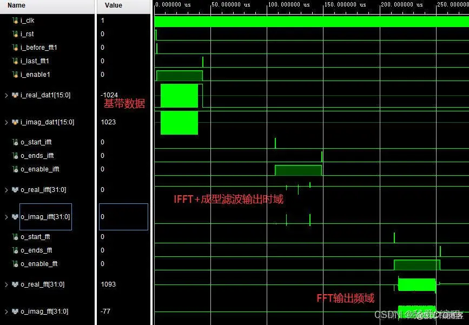Select the o_start_ifft signal name

click(36, 142)
